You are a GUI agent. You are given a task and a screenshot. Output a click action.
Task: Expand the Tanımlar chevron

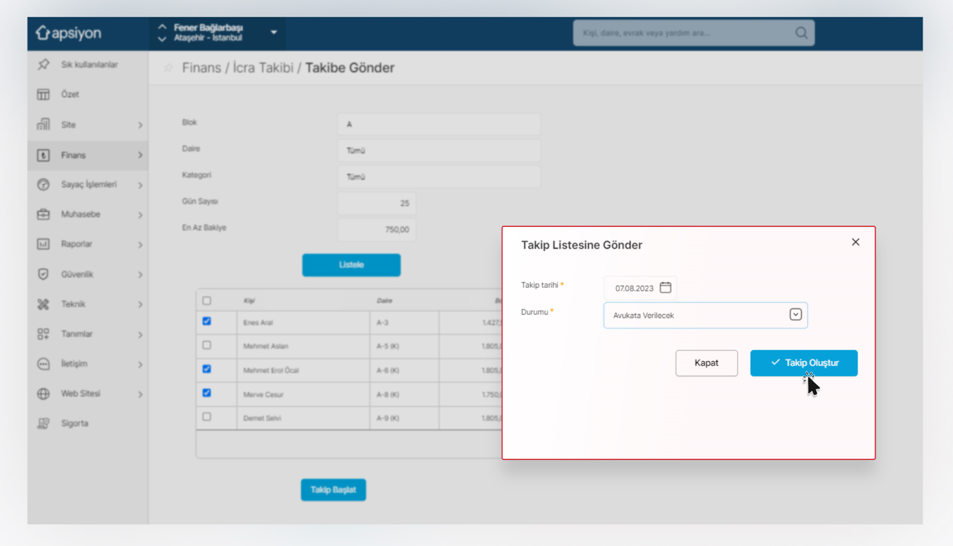point(140,334)
